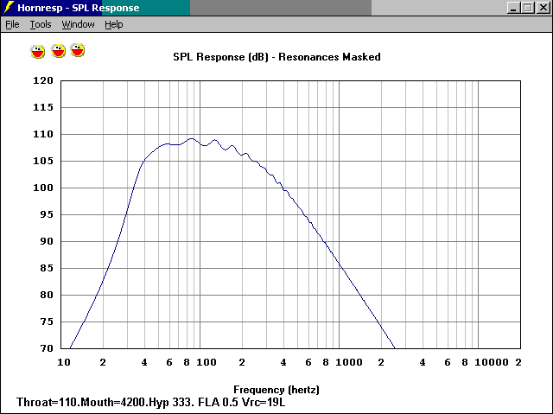The image size is (553, 414).
Task: Click the 10000 Hz frequency axis label
Action: pyautogui.click(x=492, y=362)
